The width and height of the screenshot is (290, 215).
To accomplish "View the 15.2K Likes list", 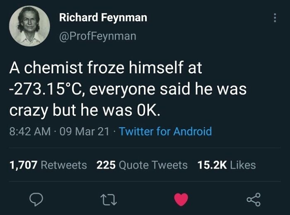I will tap(227, 165).
